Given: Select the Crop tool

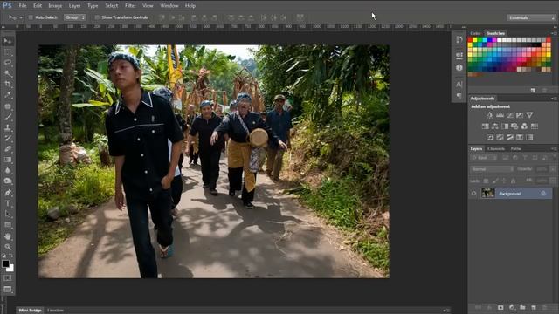Looking at the screenshot, I should pos(8,84).
